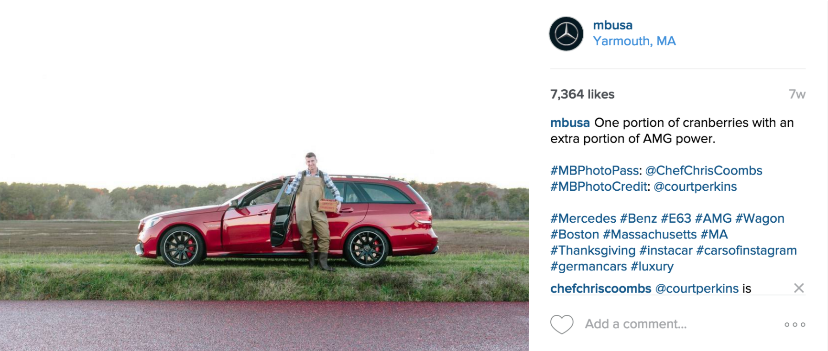Dismiss the chefchriscoombs comment with the X
Viewport: 828px width, 351px height.
799,288
